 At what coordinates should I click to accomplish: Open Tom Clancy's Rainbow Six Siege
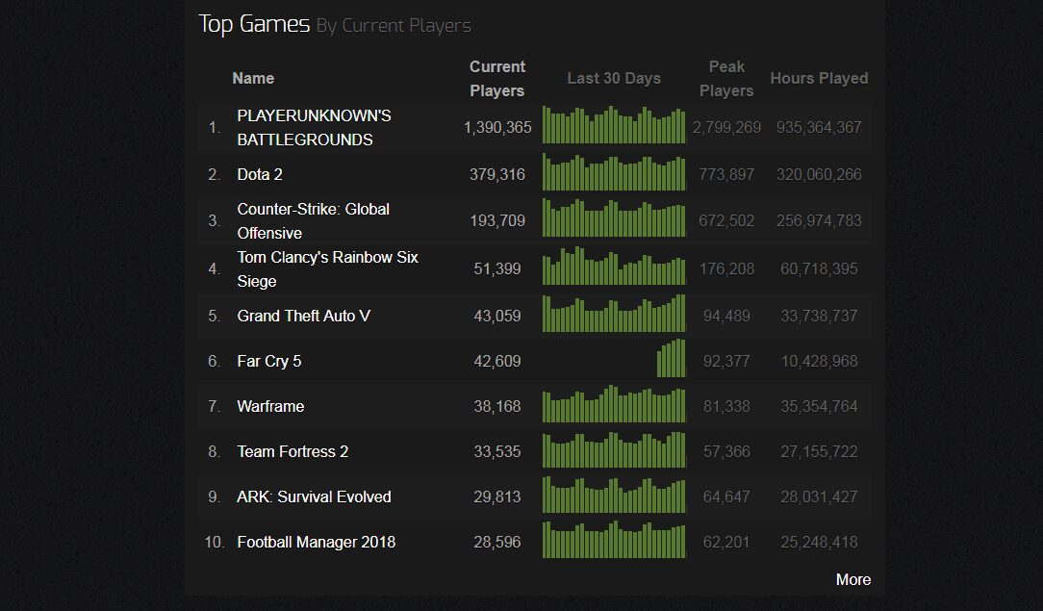327,268
